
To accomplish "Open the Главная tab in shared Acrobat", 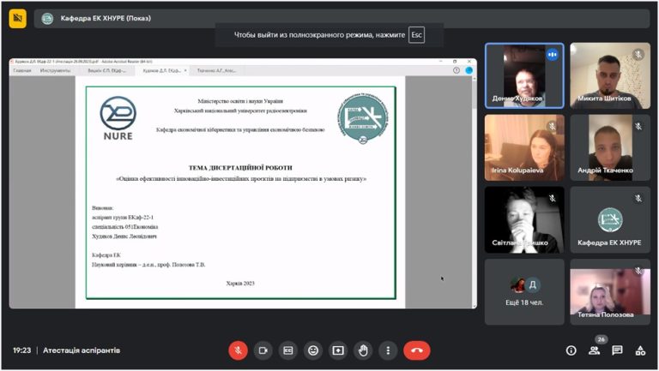I will click(21, 70).
